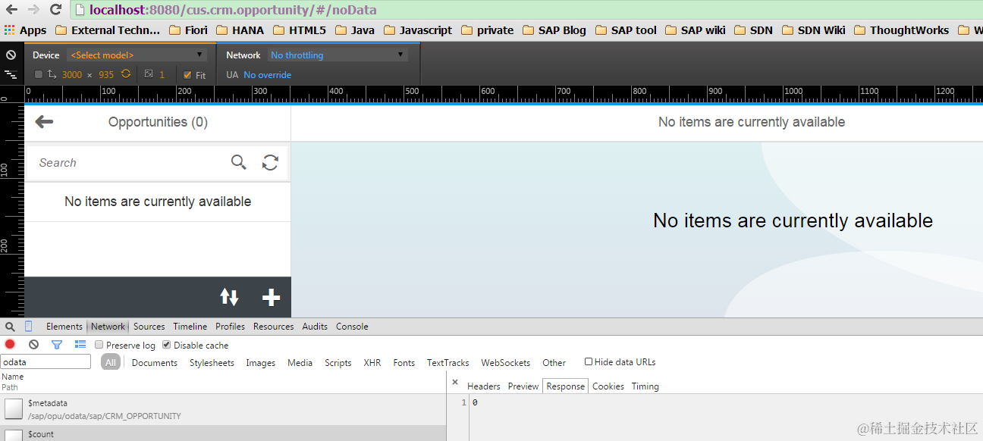The height and width of the screenshot is (441, 983).
Task: Open the Device Select model dropdown
Action: click(x=137, y=55)
